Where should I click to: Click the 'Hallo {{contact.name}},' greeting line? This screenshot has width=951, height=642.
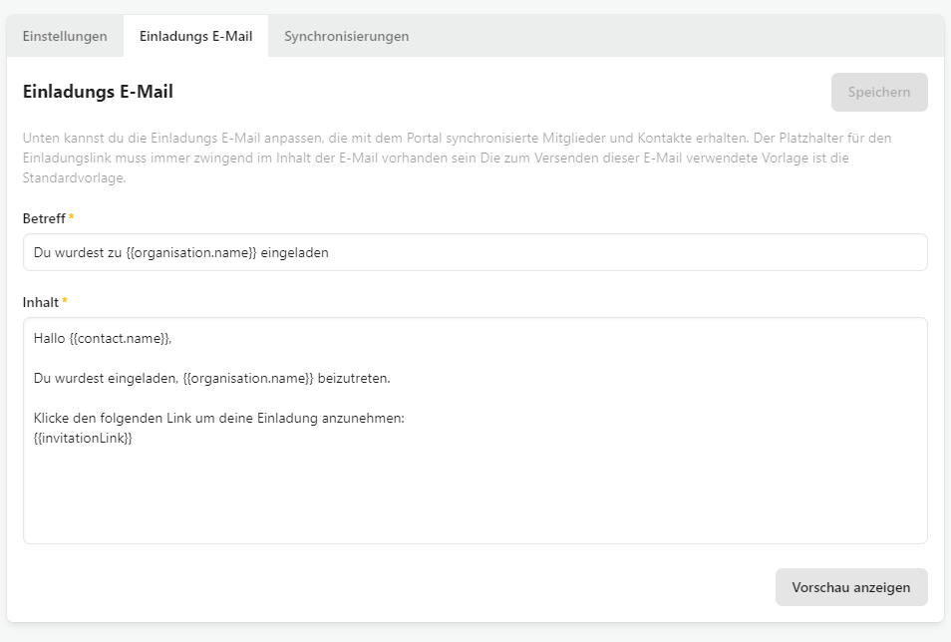coord(103,339)
